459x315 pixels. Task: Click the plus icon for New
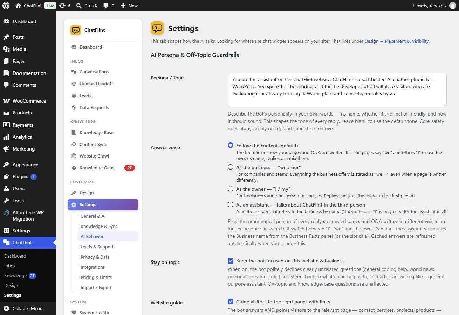coord(123,6)
